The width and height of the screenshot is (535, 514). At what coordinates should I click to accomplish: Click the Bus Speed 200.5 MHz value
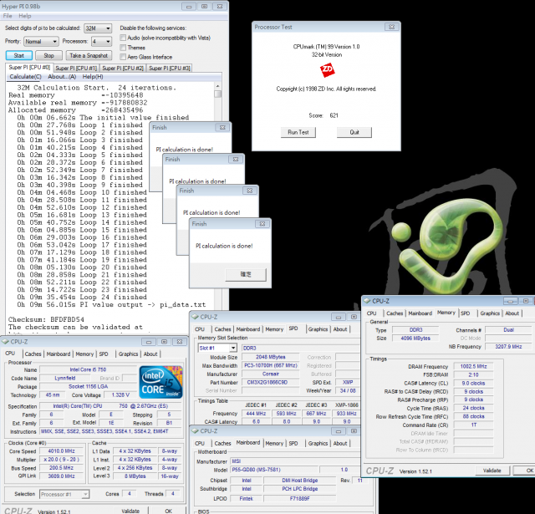tap(61, 468)
